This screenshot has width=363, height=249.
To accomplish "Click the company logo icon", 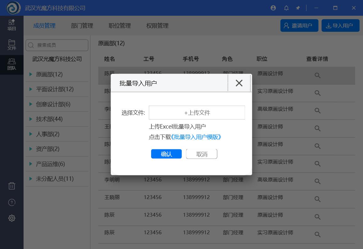I will 13,8.
